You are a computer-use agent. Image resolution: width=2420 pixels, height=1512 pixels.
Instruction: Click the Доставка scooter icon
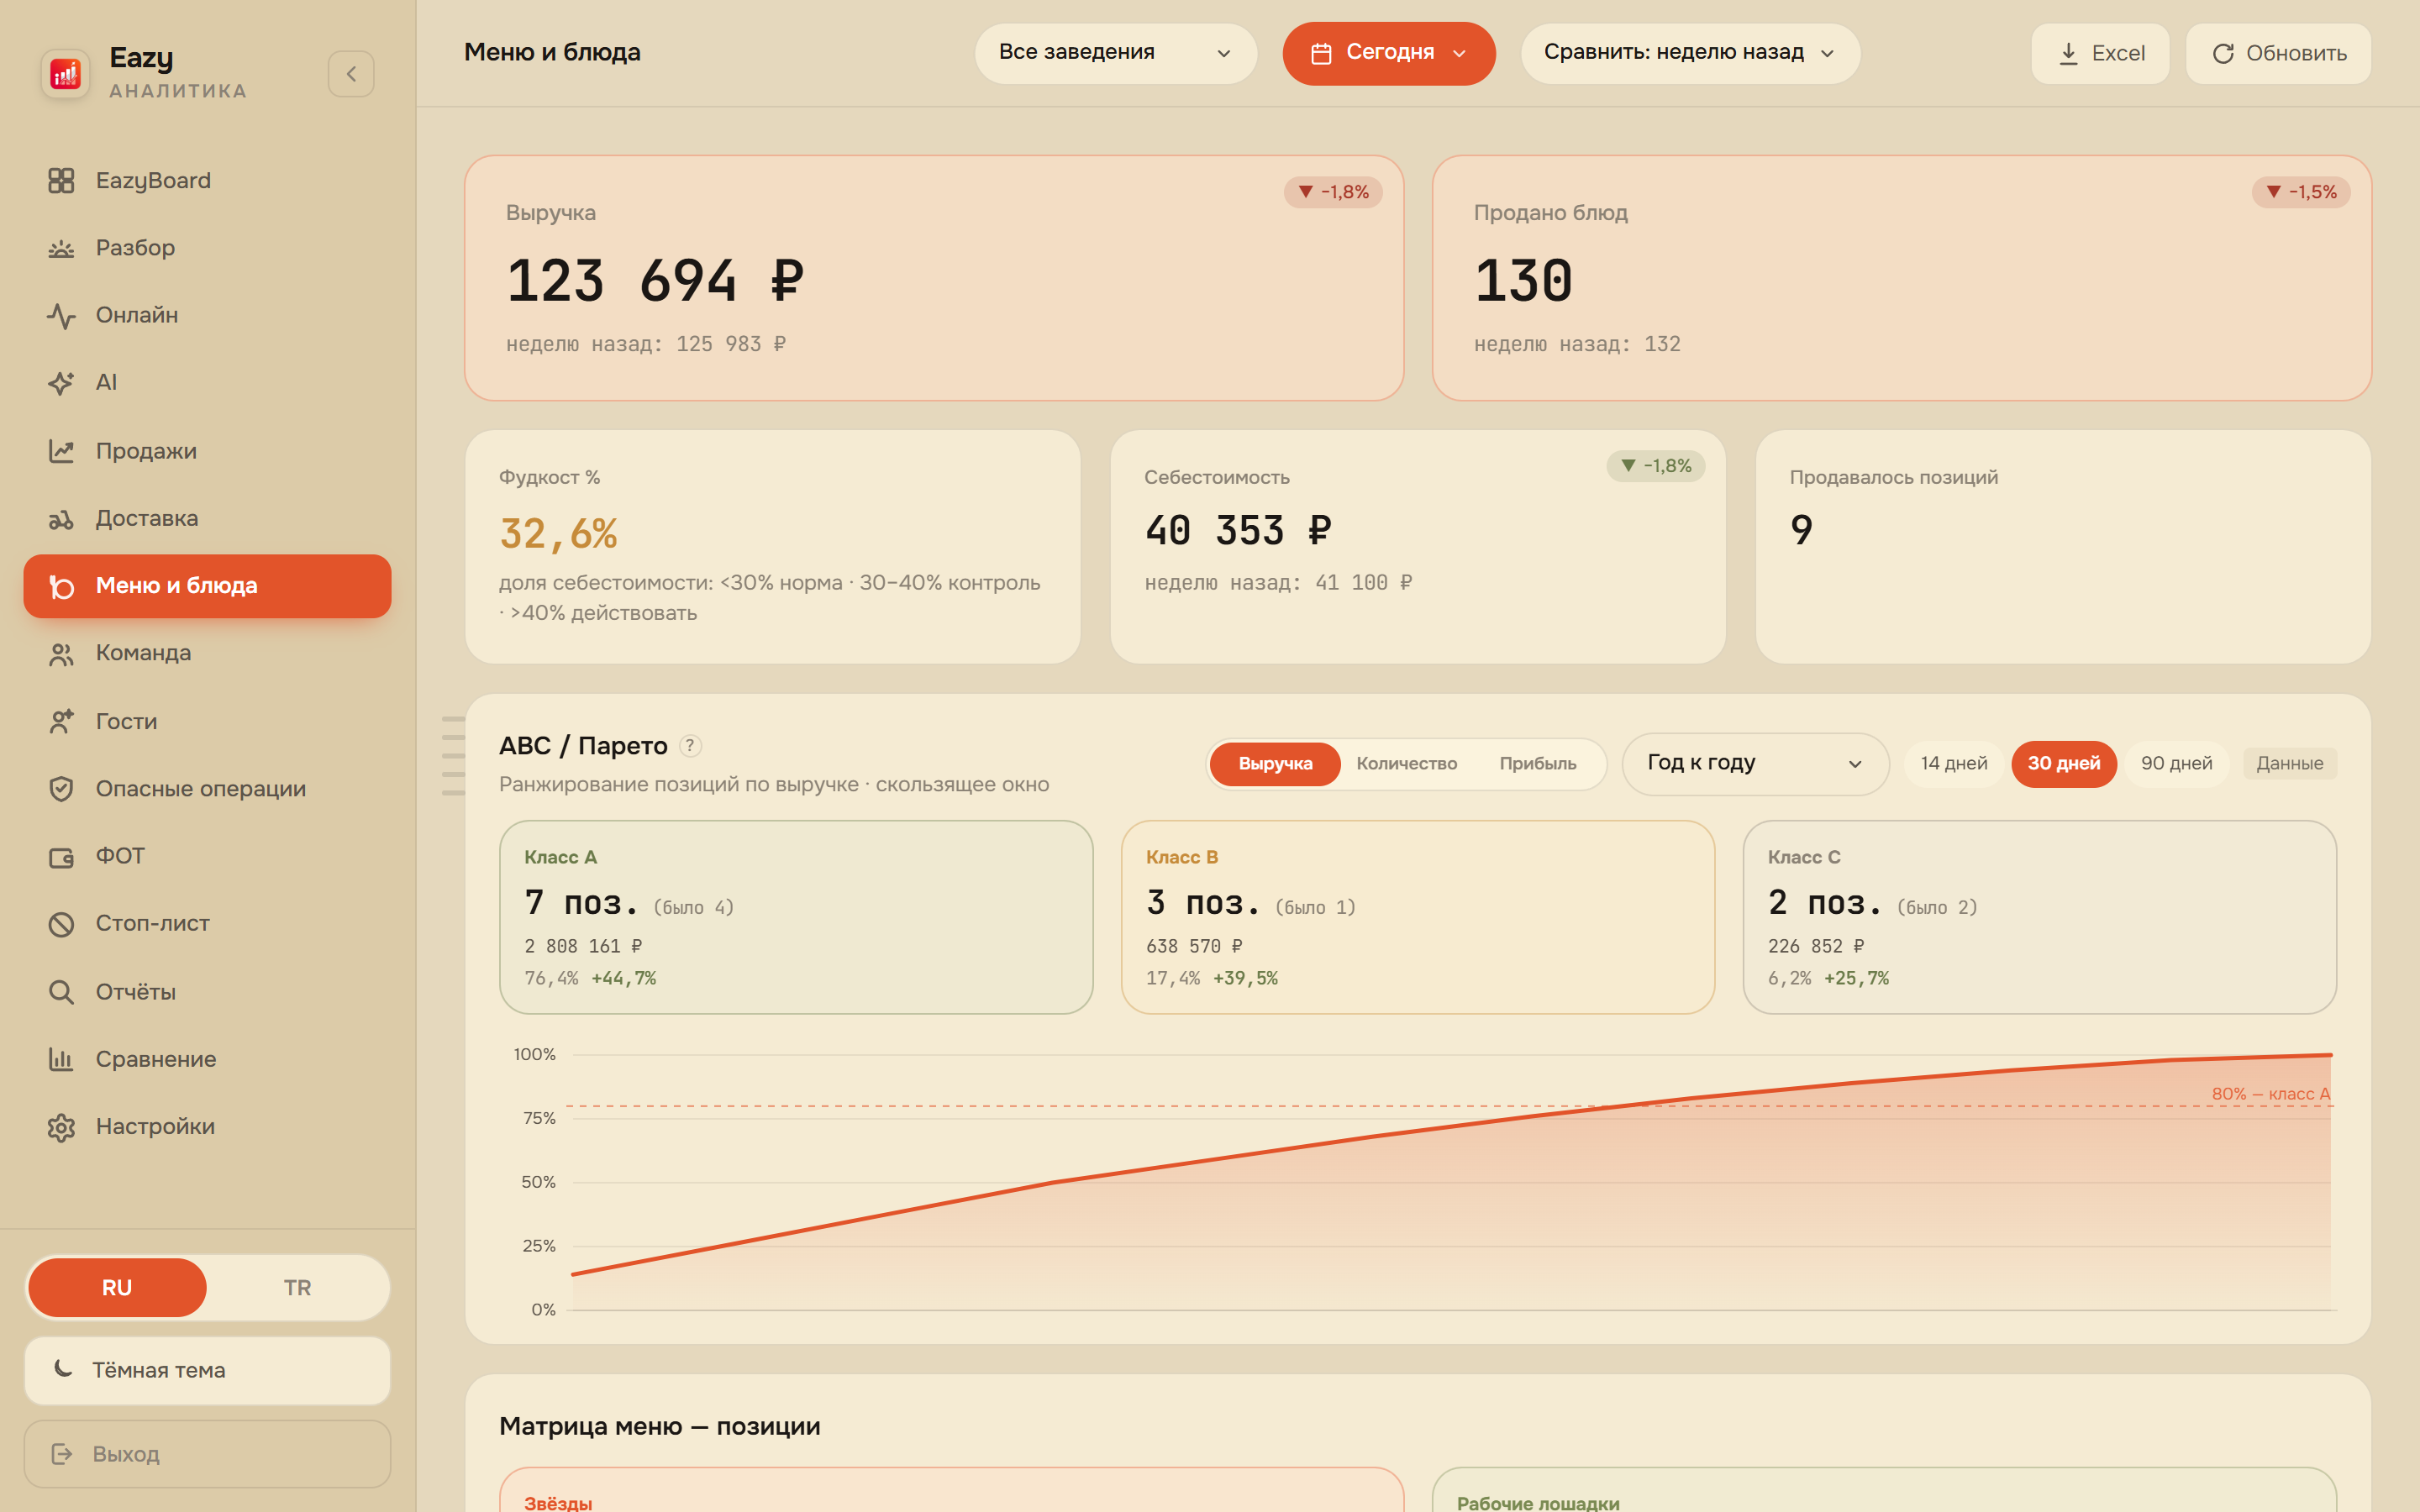[61, 519]
